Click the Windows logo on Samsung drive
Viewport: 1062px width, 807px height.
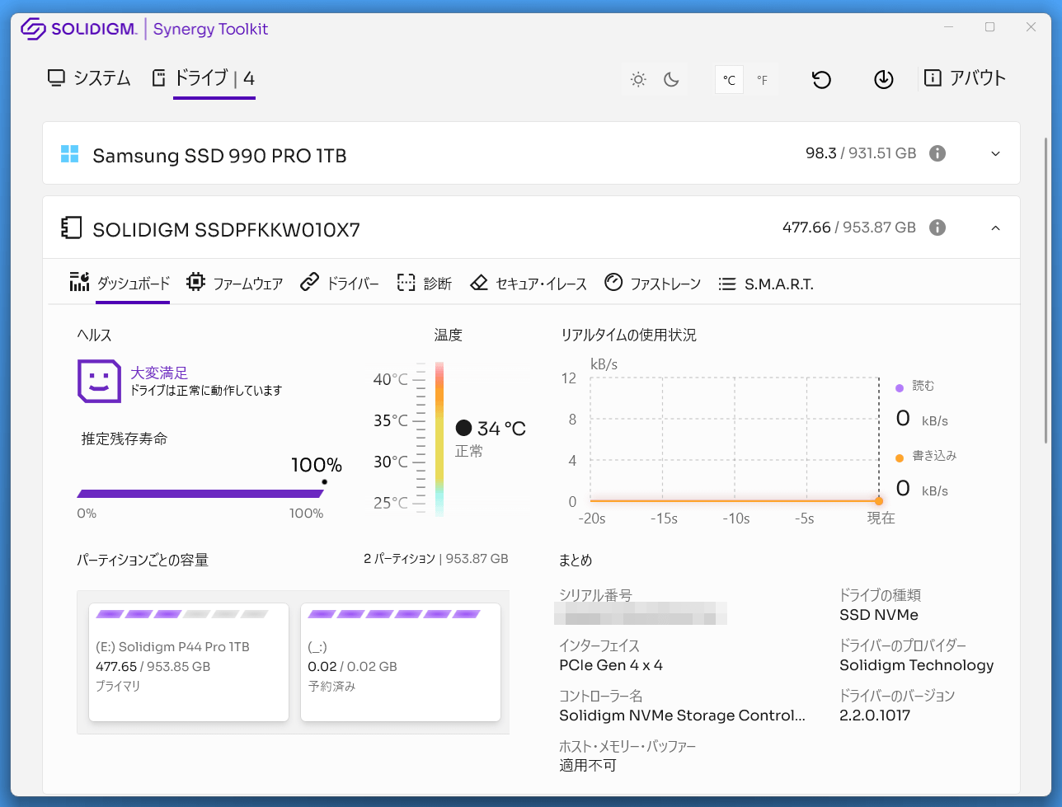pyautogui.click(x=70, y=154)
